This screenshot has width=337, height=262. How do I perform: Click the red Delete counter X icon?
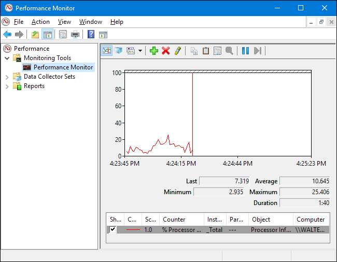tap(165, 51)
